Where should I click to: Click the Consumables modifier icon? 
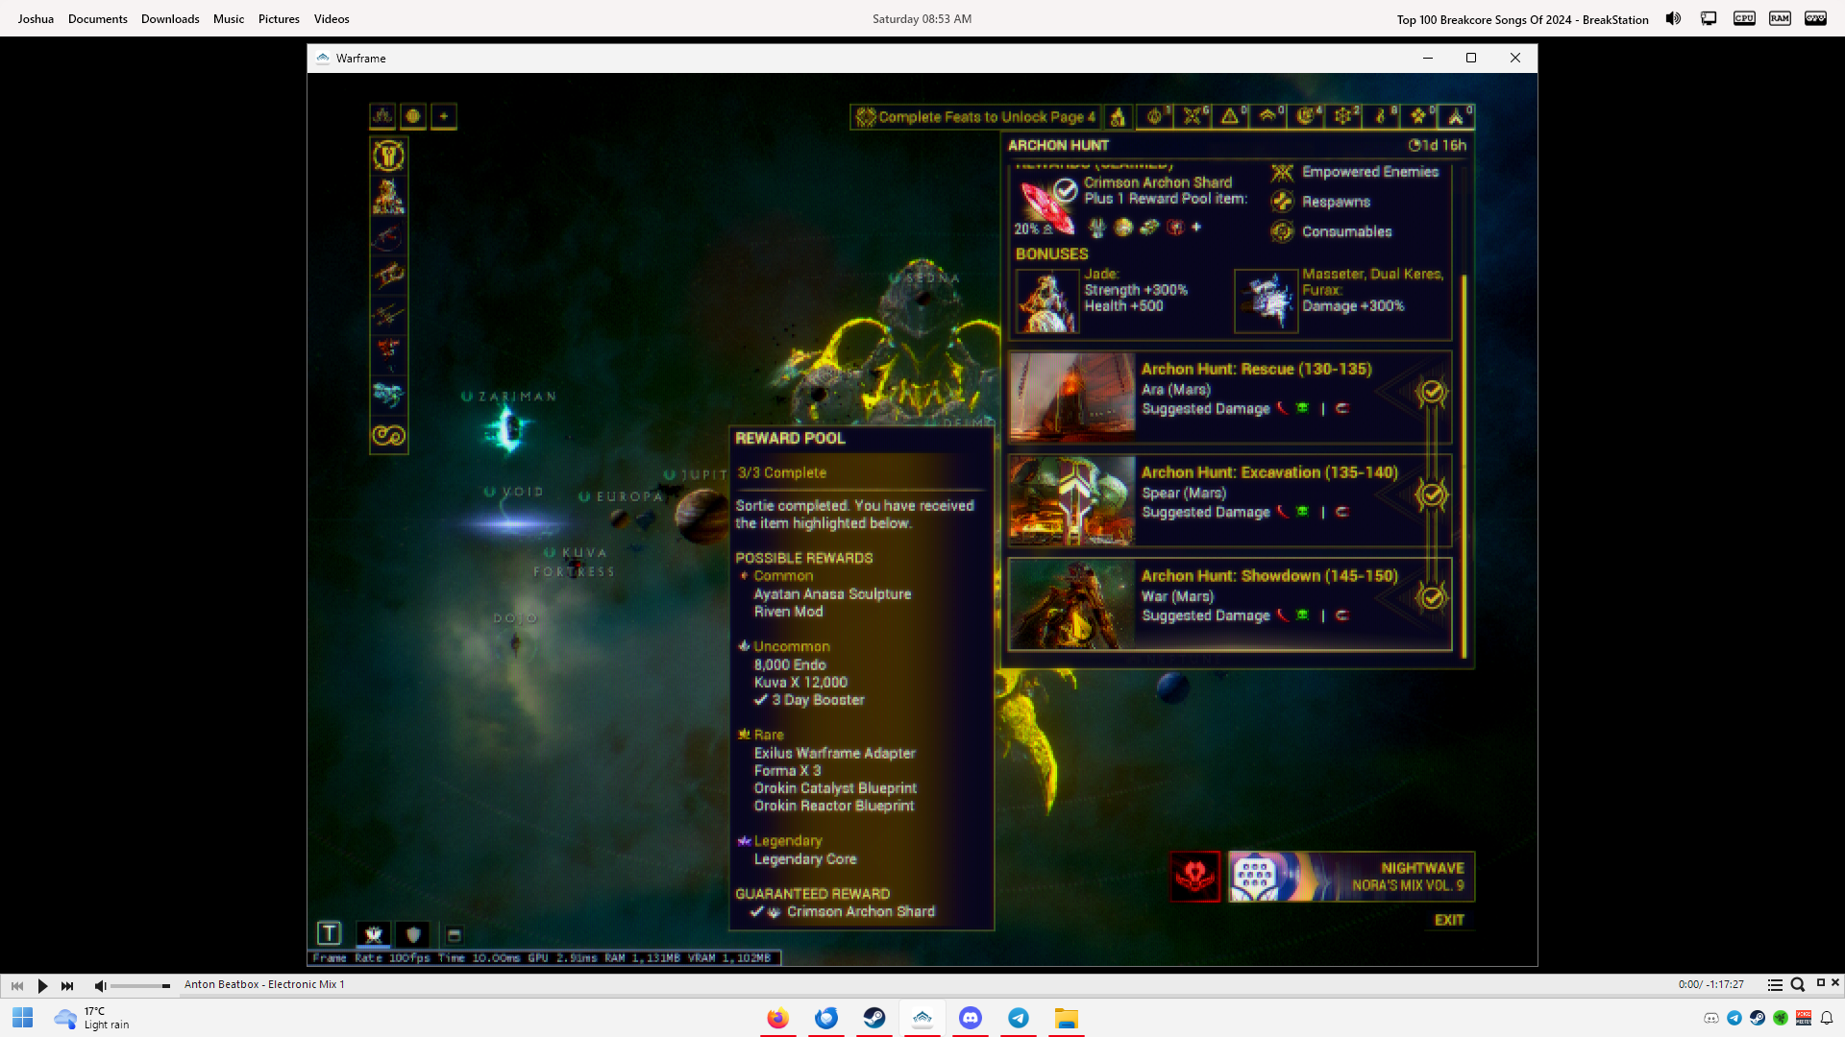click(x=1282, y=231)
